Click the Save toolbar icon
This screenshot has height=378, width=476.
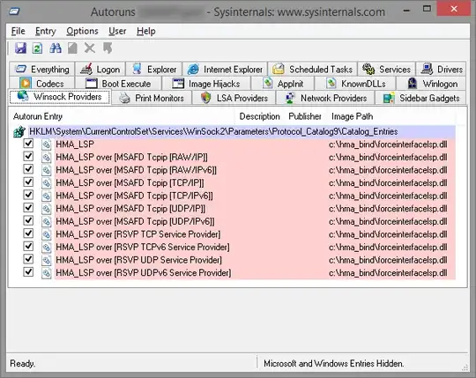coord(20,48)
